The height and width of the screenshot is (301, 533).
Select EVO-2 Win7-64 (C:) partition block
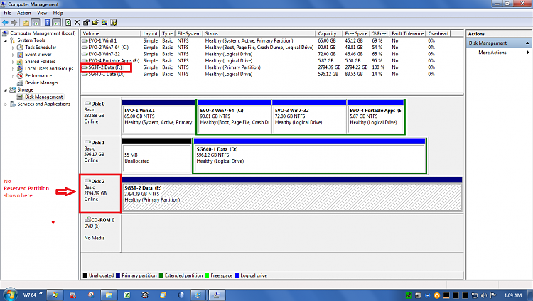click(x=235, y=117)
